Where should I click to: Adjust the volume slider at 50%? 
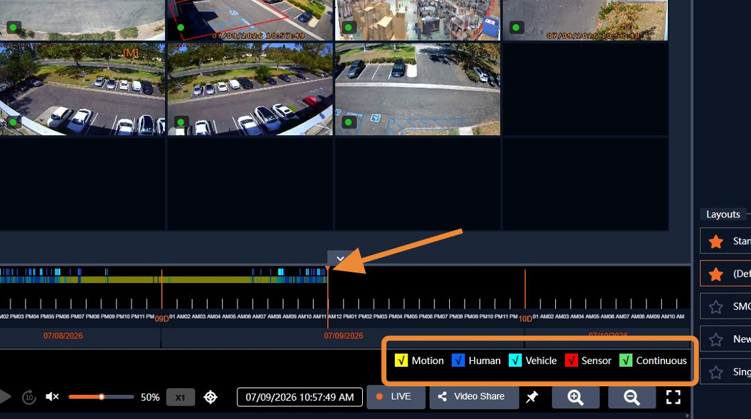click(101, 396)
